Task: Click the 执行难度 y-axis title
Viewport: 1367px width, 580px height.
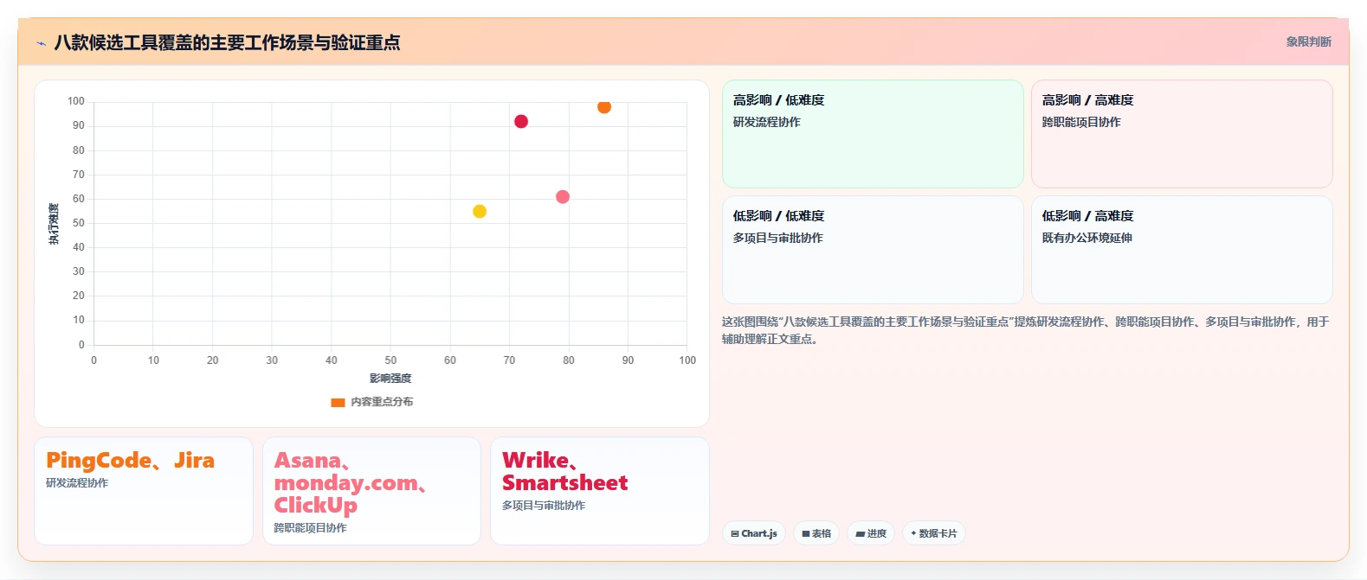Action: click(54, 224)
